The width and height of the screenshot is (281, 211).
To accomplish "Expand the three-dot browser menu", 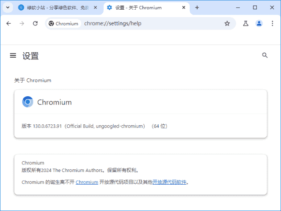I will [x=272, y=23].
